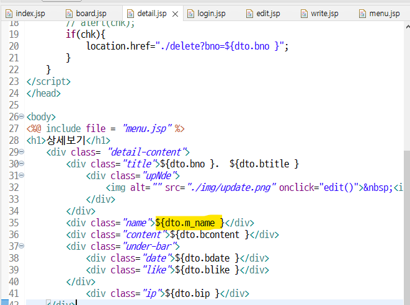Click the "menu.jsp" include file string
Image resolution: width=410 pixels, height=305 pixels.
tap(146, 128)
